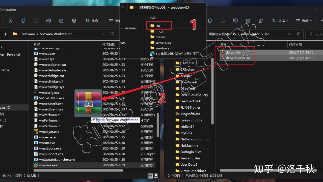The height and width of the screenshot is (182, 323).
Task: Click the iso breadcrumb in right address bar
Action: (267, 34)
